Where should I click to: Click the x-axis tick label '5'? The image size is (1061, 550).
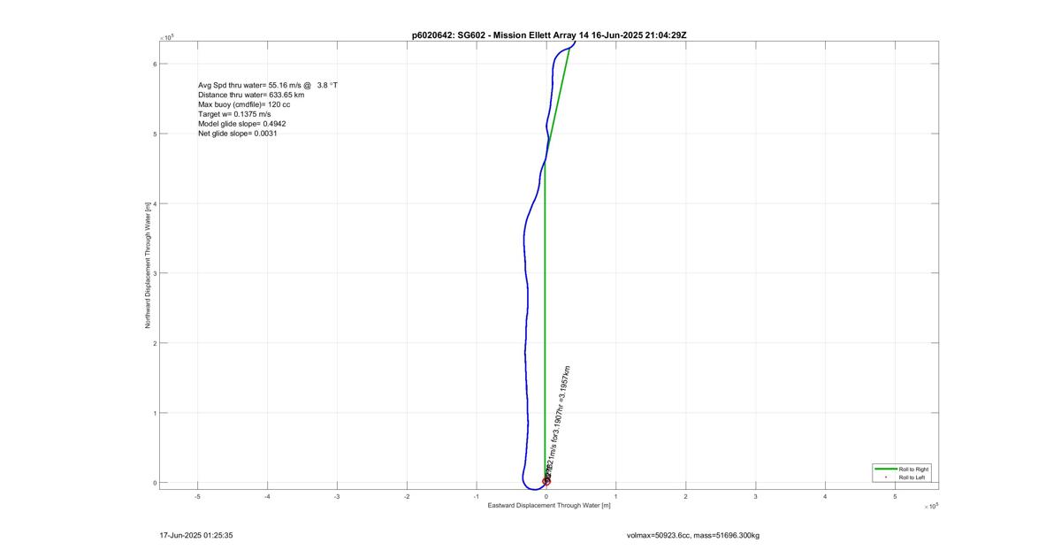pyautogui.click(x=896, y=497)
